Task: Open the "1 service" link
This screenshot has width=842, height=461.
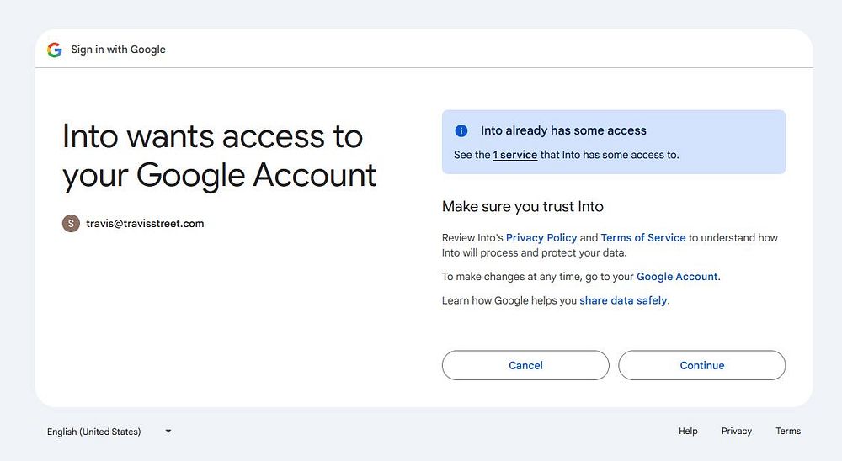Action: [x=514, y=155]
